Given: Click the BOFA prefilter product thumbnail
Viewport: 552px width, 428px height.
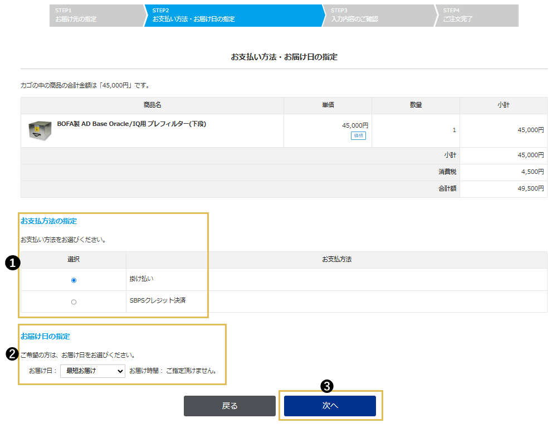Looking at the screenshot, I should click(40, 130).
